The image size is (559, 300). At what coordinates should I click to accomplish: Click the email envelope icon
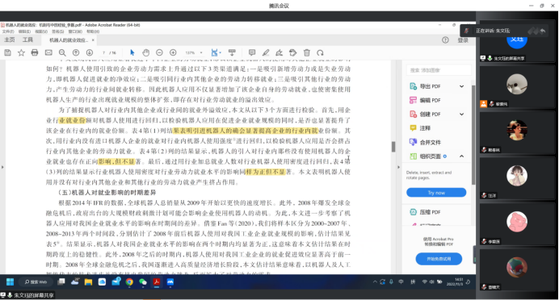pyautogui.click(x=48, y=52)
